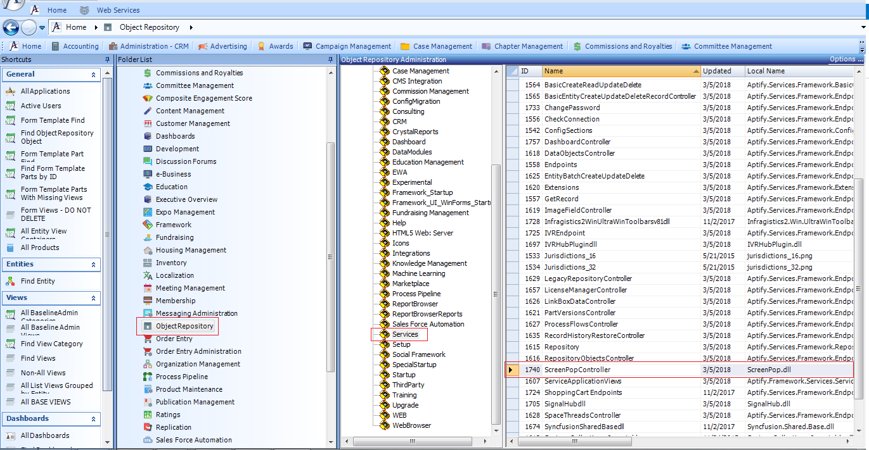Screen dimensions: 869x450
Task: Open All Dashboards shortcut
Action: pos(45,435)
